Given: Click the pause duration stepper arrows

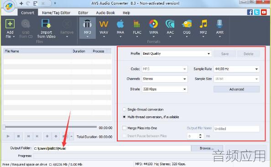Looking at the screenshot, I should pyautogui.click(x=200, y=136).
